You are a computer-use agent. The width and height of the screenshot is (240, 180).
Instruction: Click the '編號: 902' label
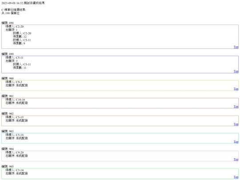tap(8, 114)
